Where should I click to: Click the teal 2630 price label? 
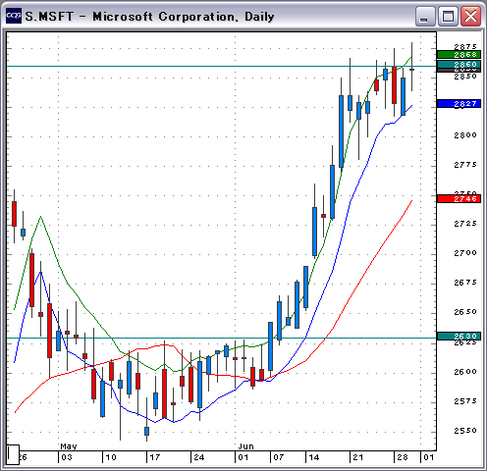pos(459,337)
